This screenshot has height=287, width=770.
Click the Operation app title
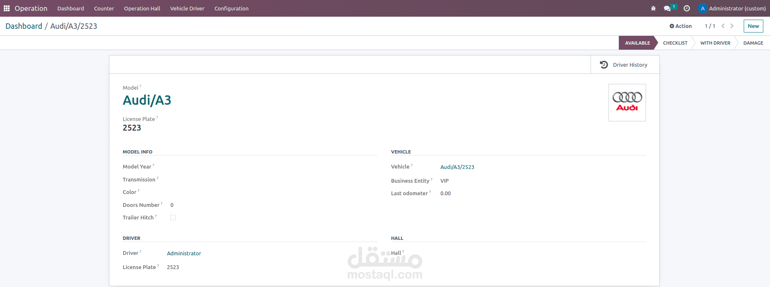(x=31, y=8)
